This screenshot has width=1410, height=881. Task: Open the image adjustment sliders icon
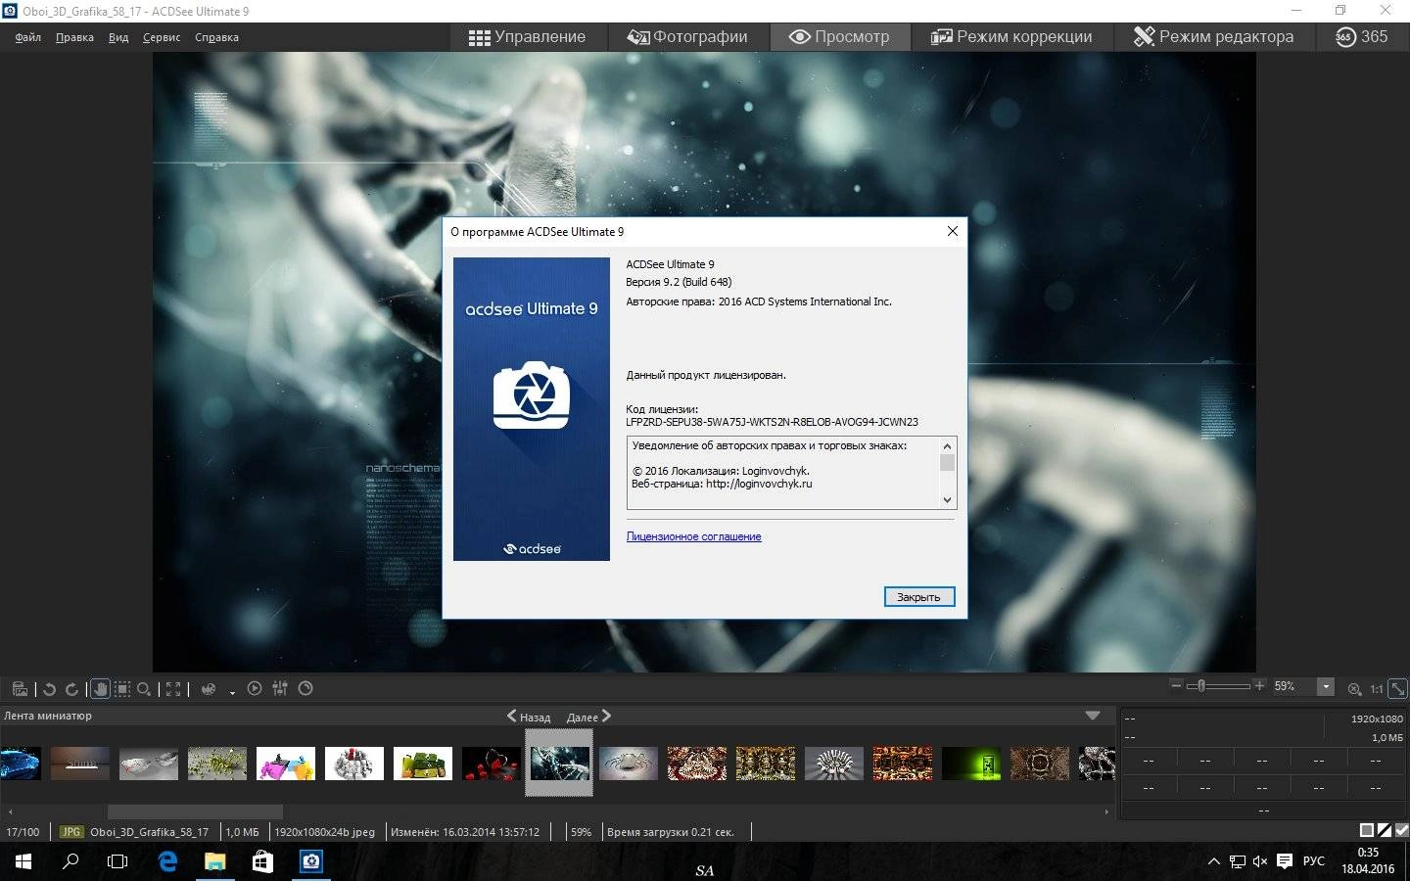[280, 688]
